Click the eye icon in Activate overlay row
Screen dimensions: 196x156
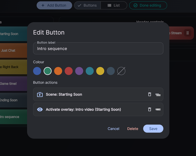(x=40, y=110)
